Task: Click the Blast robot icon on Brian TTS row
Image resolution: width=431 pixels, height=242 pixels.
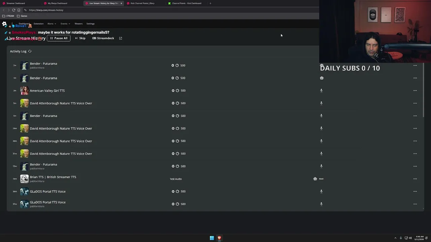Action: pos(315,179)
